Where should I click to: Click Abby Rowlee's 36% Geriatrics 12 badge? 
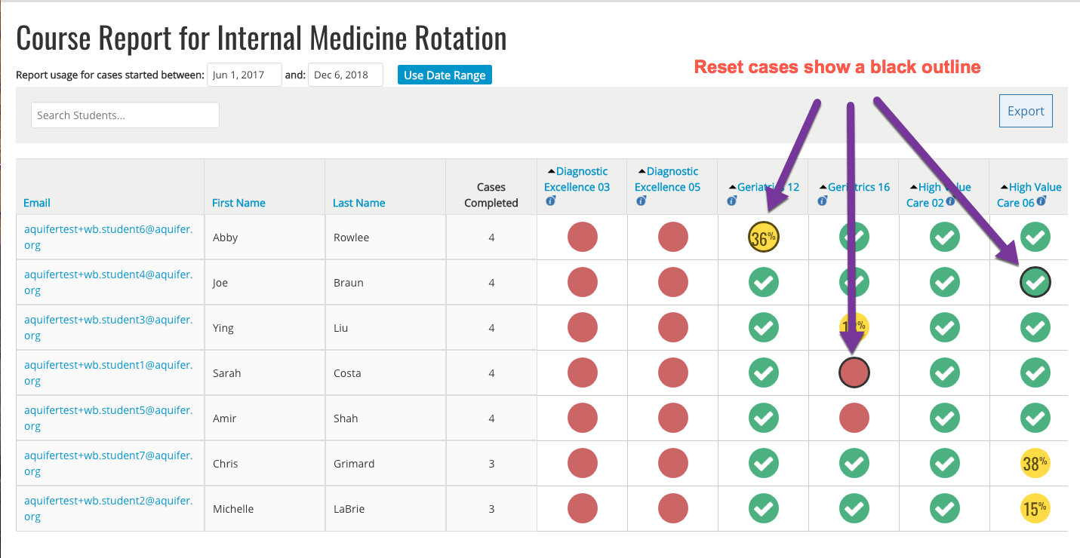click(763, 238)
